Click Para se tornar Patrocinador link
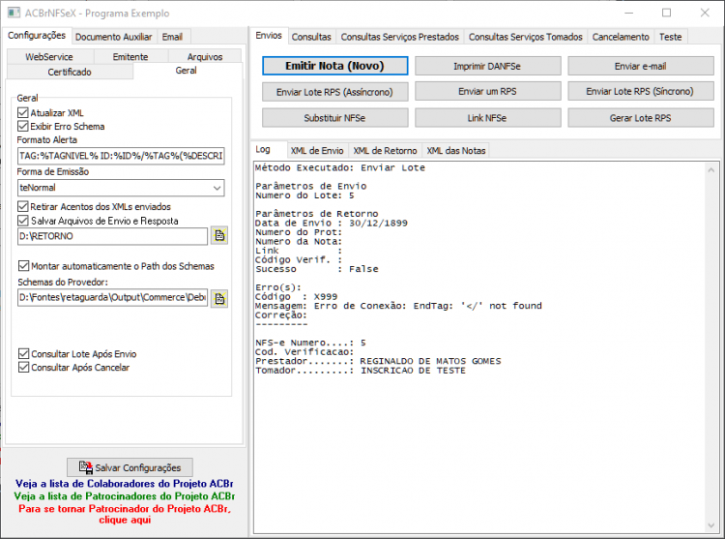 pos(125,514)
